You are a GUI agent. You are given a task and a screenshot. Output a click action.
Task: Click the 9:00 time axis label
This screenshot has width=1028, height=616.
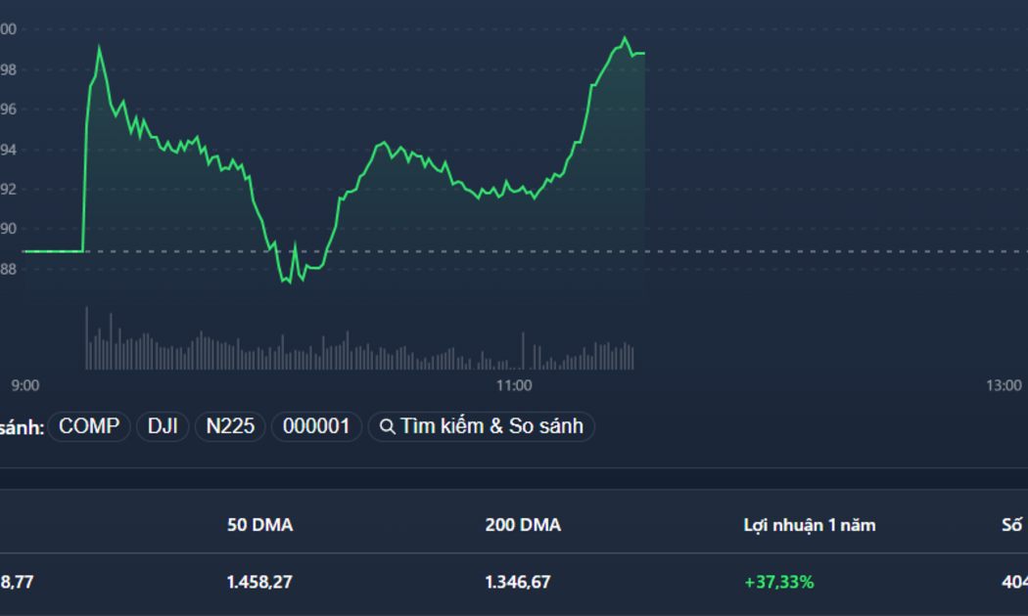click(25, 385)
